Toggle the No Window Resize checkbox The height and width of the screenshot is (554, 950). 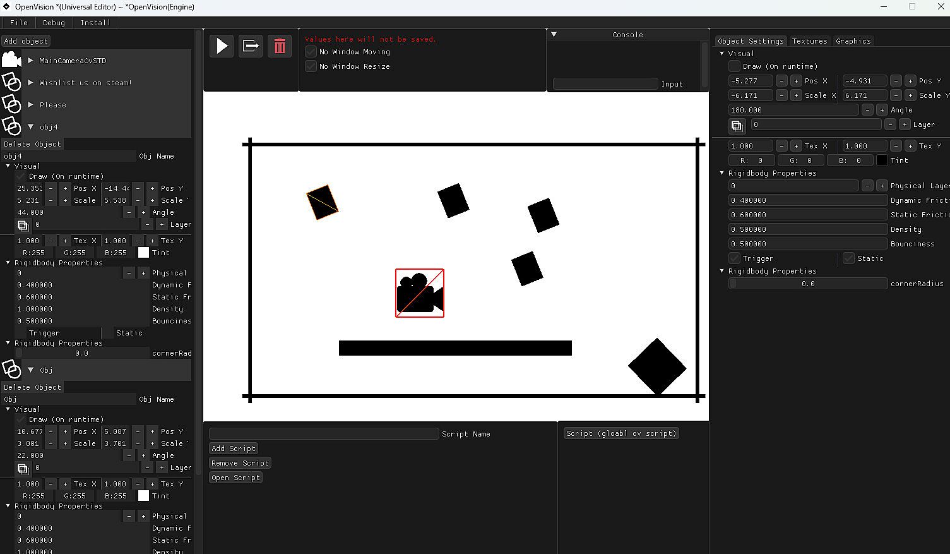click(x=311, y=66)
